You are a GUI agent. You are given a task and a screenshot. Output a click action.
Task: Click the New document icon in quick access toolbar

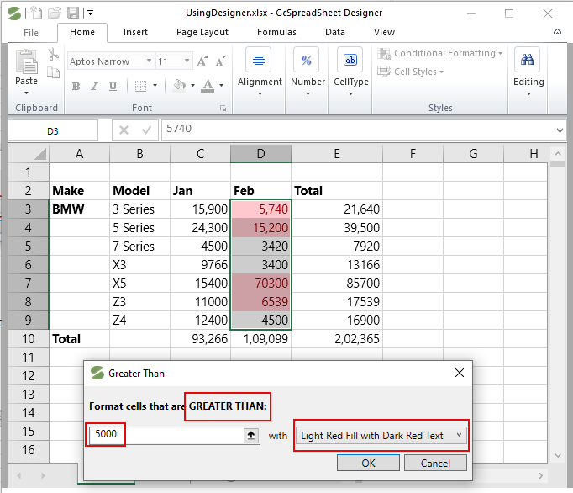(x=36, y=13)
